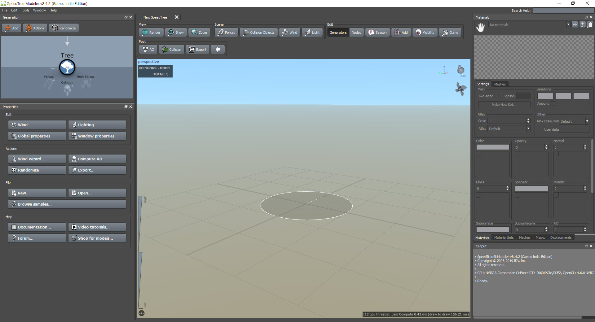This screenshot has width=595, height=322.
Task: Switch to the Displacements tab
Action: pyautogui.click(x=561, y=238)
